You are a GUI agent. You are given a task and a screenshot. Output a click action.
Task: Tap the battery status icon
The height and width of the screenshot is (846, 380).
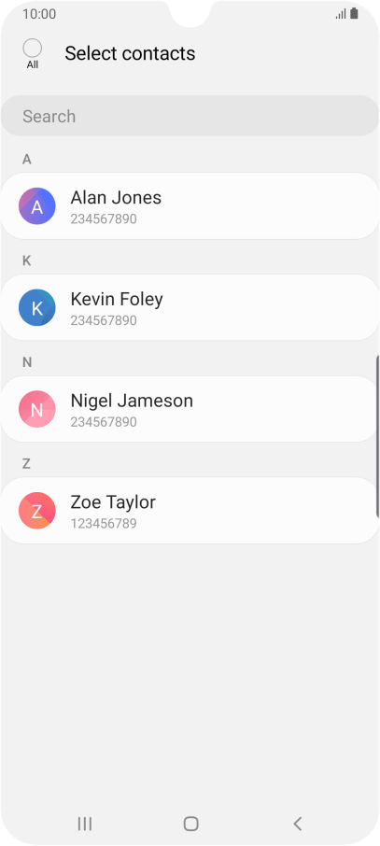pyautogui.click(x=354, y=13)
